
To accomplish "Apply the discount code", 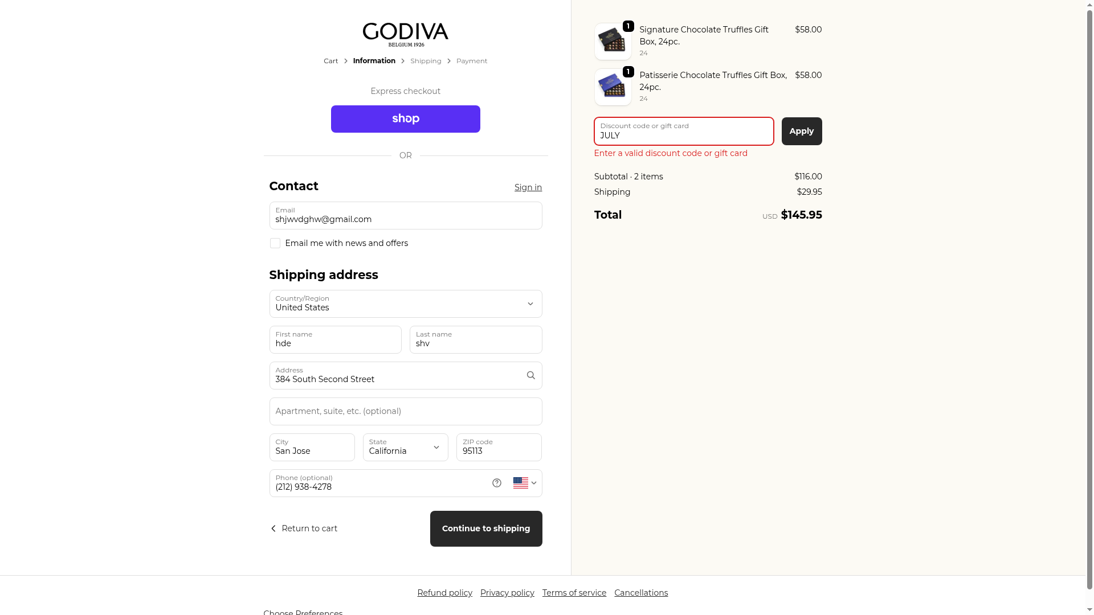I will tap(801, 131).
